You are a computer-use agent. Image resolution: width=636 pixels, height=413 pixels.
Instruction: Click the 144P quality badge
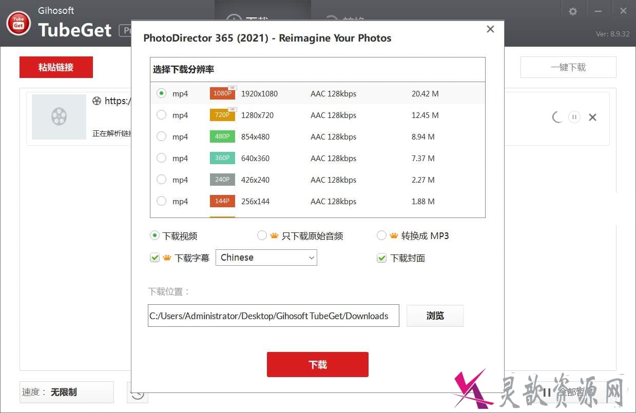pyautogui.click(x=222, y=201)
